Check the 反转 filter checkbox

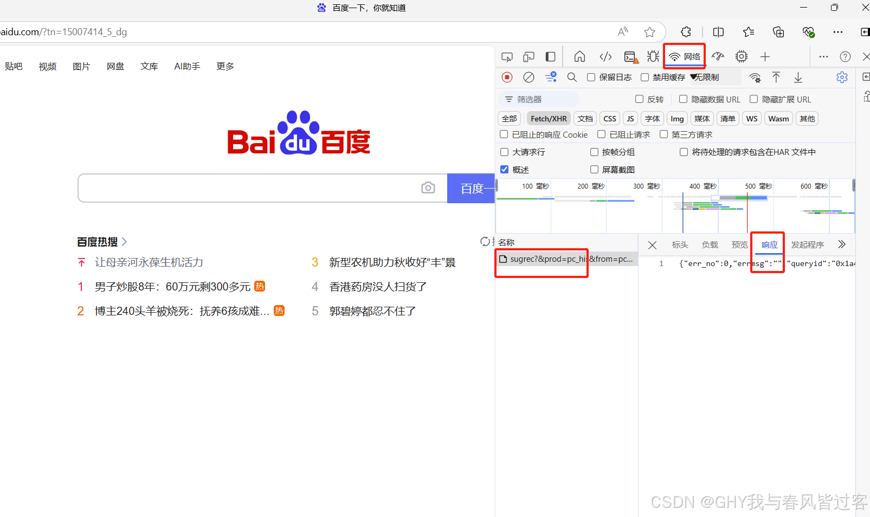click(x=640, y=99)
